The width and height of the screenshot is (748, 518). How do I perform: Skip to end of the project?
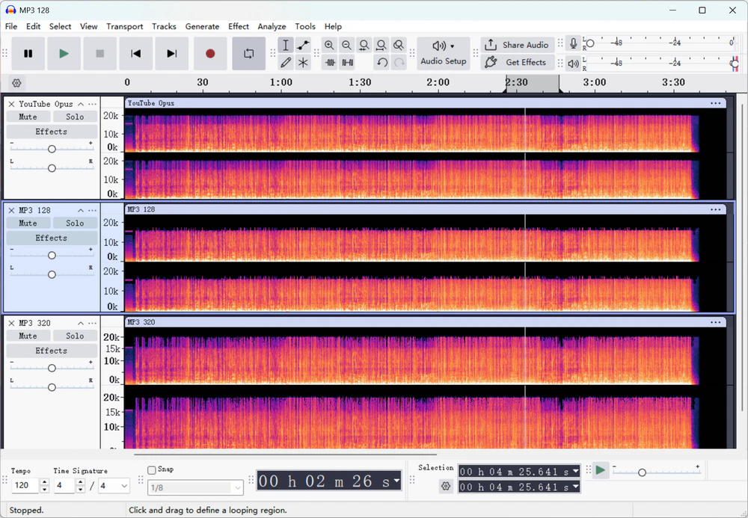pos(171,53)
